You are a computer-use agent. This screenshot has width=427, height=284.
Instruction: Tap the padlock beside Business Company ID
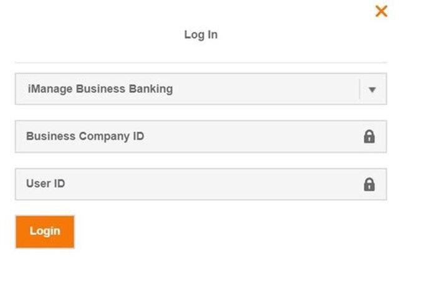point(369,137)
